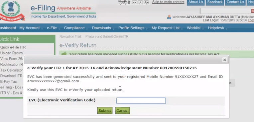
Task: Click Tax Calculator quick link
Action: 11,70
